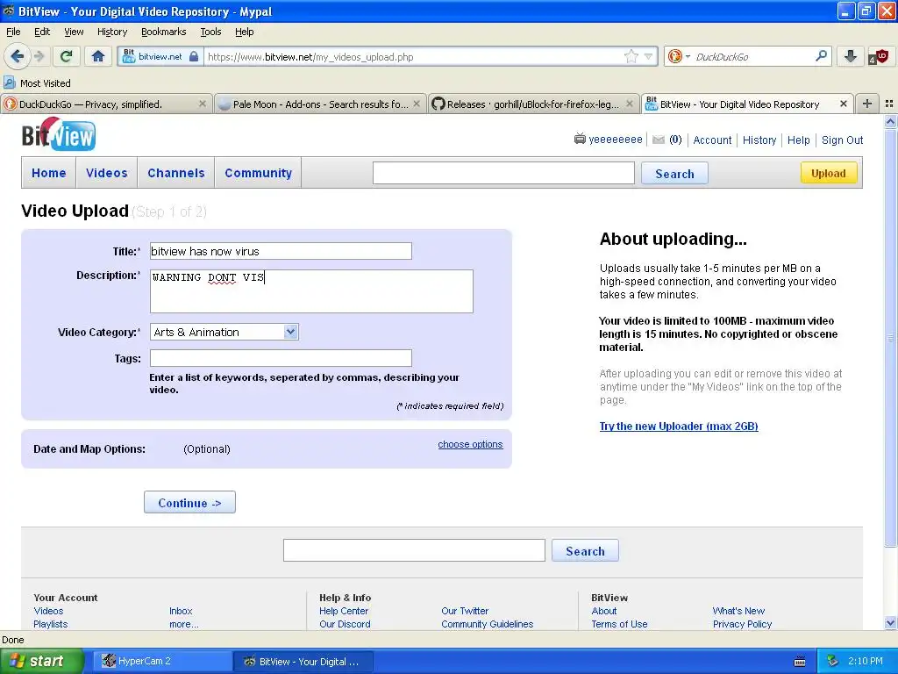Open the DuckDuckGo search engine selector
The height and width of the screenshot is (674, 898).
pyautogui.click(x=679, y=56)
